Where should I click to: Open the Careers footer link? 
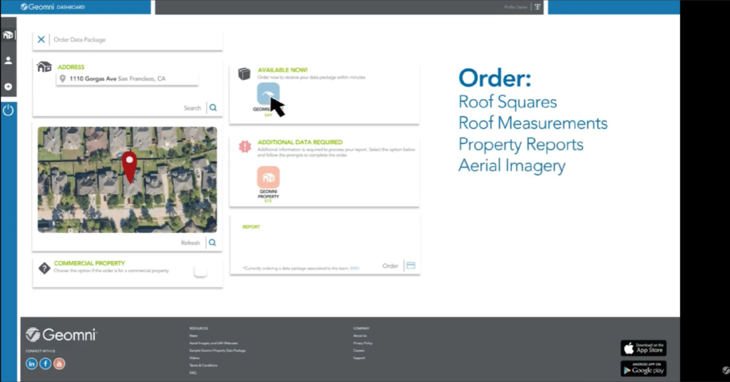(359, 351)
